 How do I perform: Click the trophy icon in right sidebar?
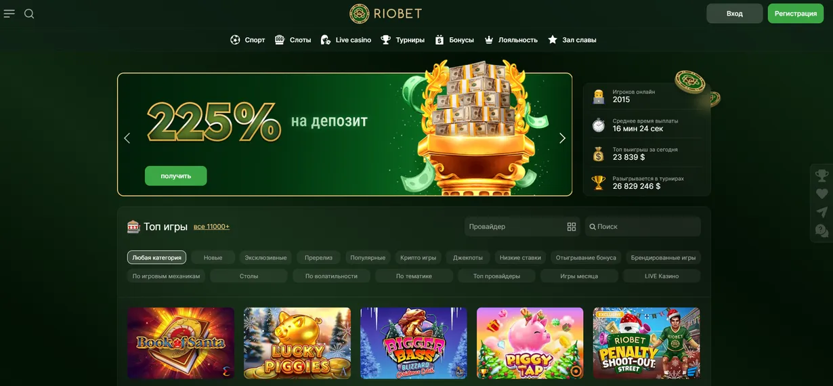click(821, 176)
